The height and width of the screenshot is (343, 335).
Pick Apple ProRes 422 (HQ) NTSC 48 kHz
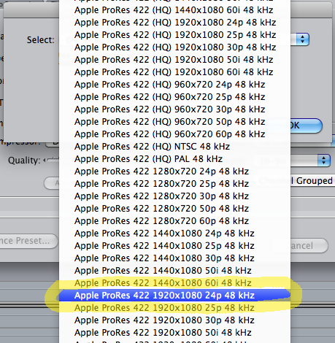tap(174, 147)
